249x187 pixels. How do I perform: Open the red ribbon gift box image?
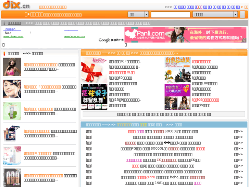[x=94, y=70]
